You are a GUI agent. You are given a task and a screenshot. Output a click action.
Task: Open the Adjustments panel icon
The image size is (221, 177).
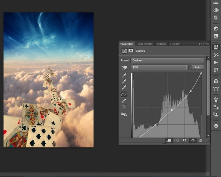click(x=216, y=29)
